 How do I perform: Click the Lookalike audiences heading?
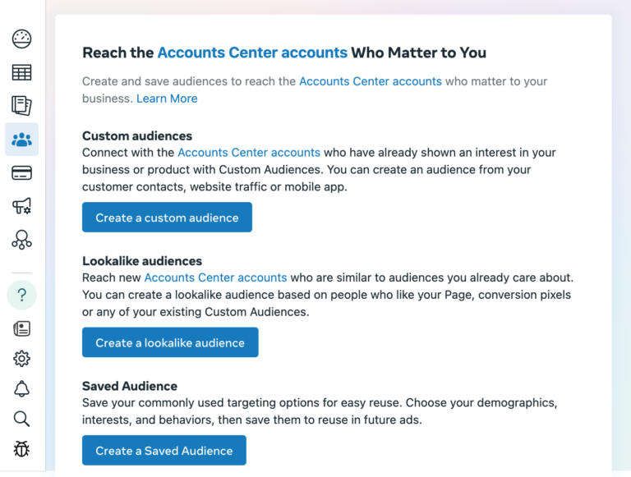pyautogui.click(x=142, y=261)
